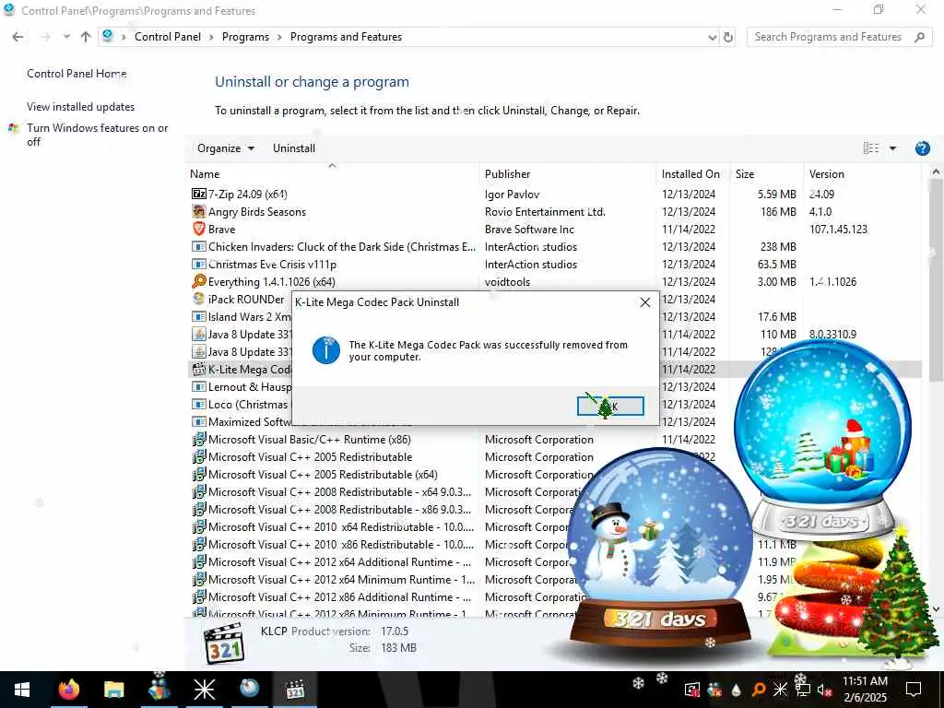Sort by the Name column header

(x=332, y=174)
